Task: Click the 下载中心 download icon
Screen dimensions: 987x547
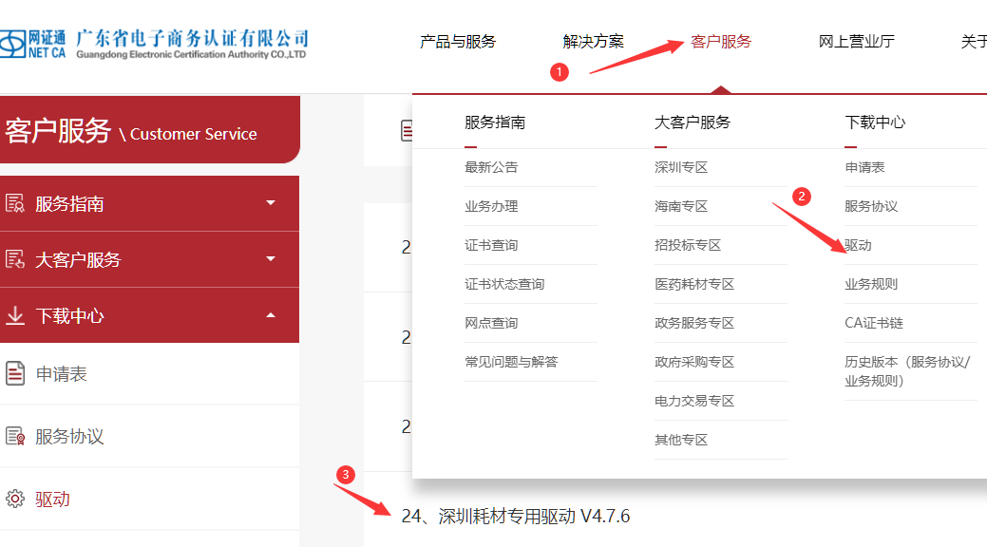Action: (15, 315)
